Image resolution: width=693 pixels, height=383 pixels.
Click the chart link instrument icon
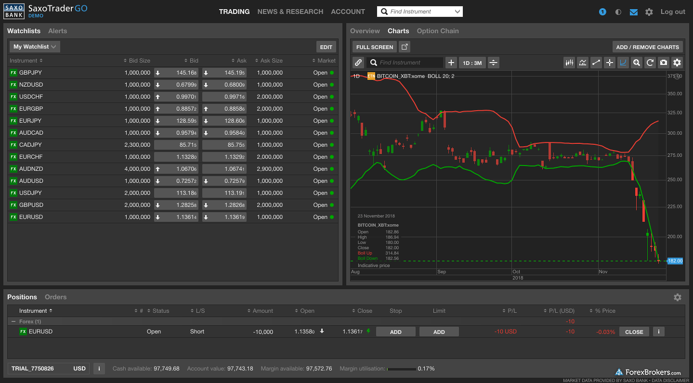click(358, 63)
